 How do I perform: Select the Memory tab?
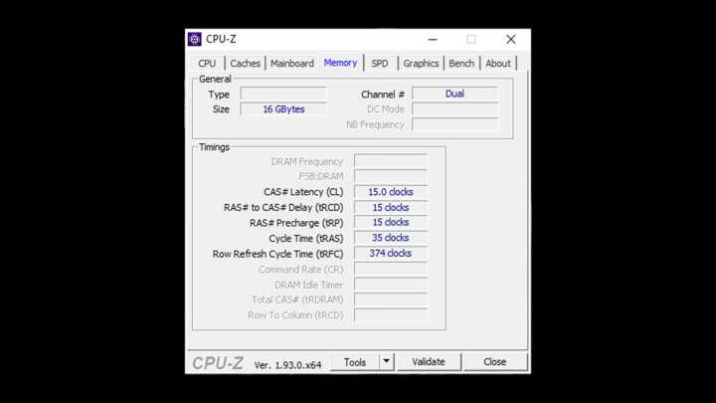coord(341,63)
